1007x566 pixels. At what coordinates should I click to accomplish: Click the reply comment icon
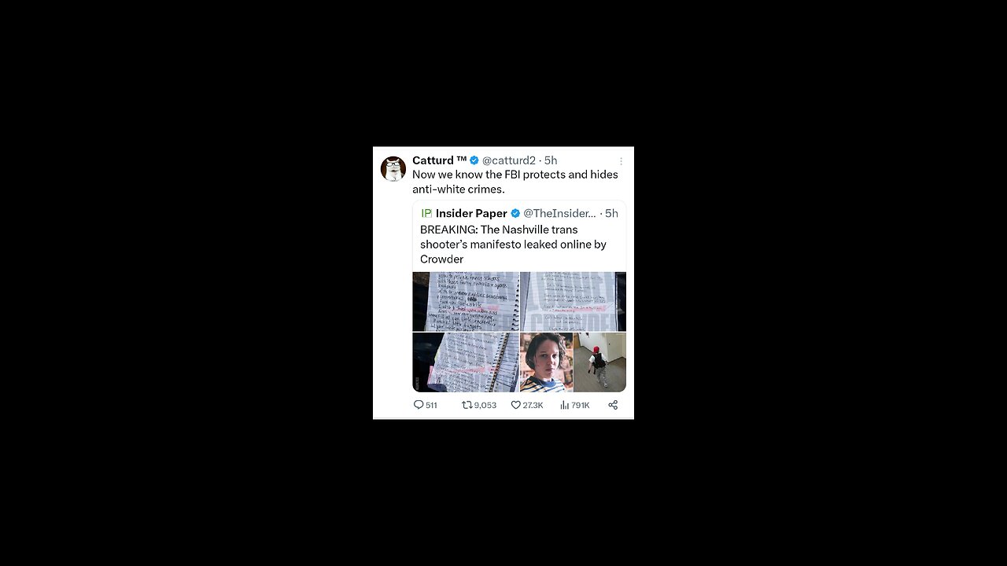click(419, 405)
